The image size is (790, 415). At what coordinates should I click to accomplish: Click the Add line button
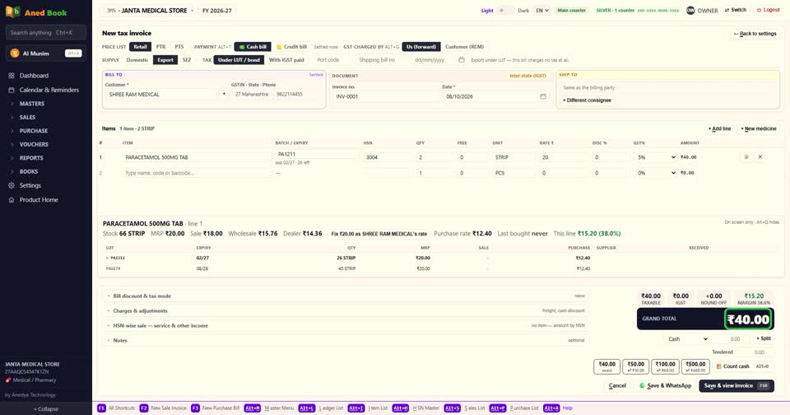click(719, 129)
